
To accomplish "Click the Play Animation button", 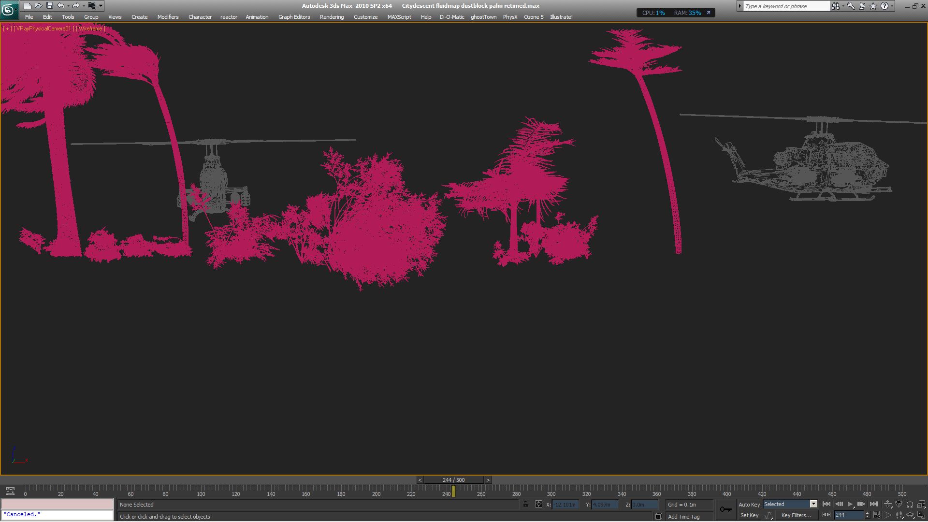I will pos(850,504).
